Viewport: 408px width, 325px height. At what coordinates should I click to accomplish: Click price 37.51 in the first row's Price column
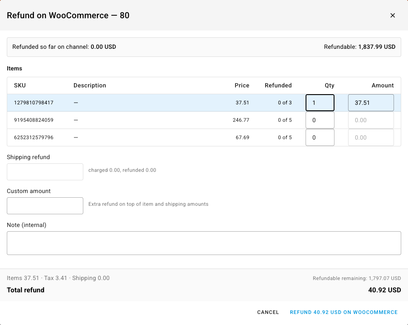click(243, 103)
